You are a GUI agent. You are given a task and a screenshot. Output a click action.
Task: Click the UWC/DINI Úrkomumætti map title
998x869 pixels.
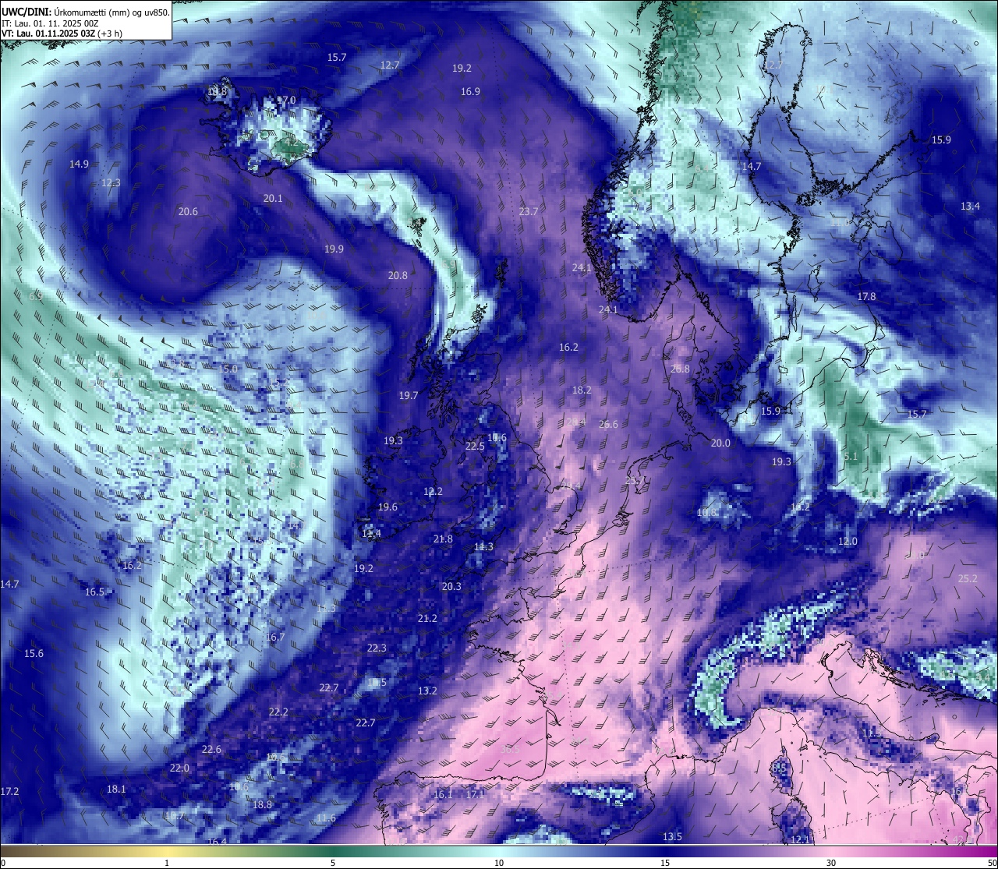(x=85, y=12)
